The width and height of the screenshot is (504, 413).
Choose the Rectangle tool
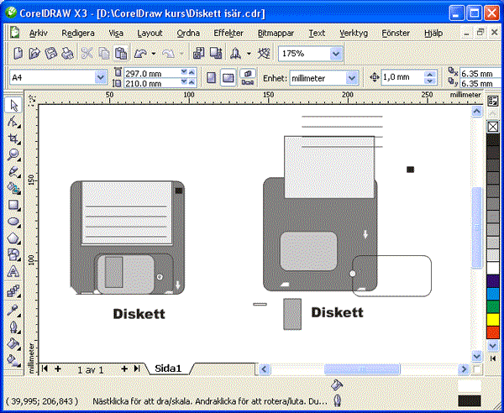tap(13, 204)
